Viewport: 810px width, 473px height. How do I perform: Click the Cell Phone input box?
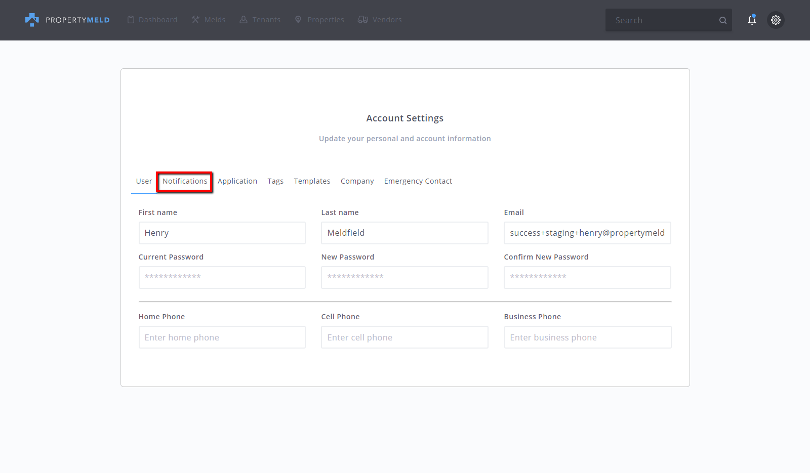click(404, 337)
